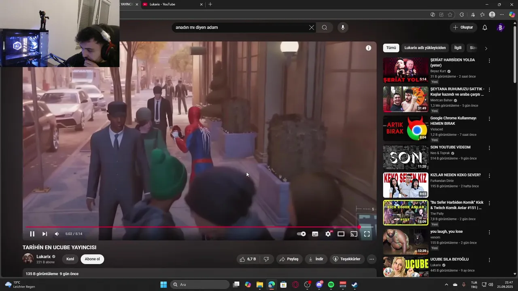Open the Windows Start menu

coord(163,285)
